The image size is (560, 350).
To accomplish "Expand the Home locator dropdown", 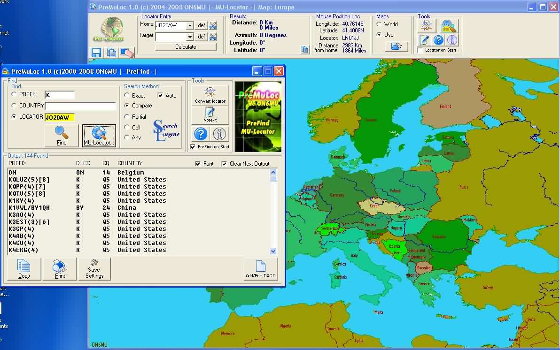I will [x=190, y=25].
